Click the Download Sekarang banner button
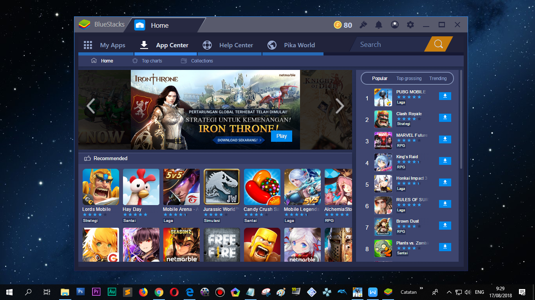This screenshot has height=300, width=535. click(239, 140)
